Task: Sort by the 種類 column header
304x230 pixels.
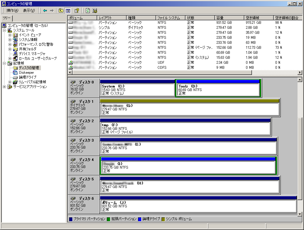Action: click(141, 18)
